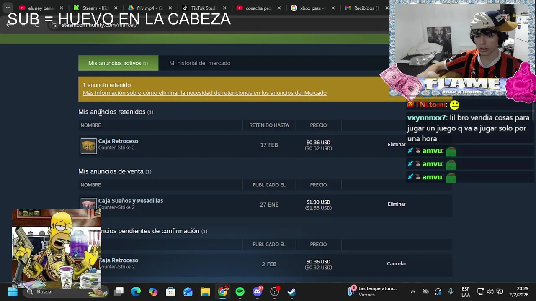Open Outlook from the taskbar
This screenshot has width=536, height=301.
(x=188, y=292)
